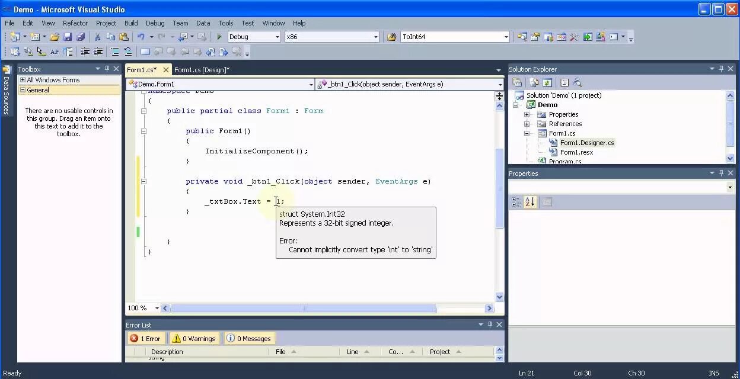Viewport: 740px width, 379px height.
Task: Expand the References node in Solution Explorer
Action: tap(527, 124)
